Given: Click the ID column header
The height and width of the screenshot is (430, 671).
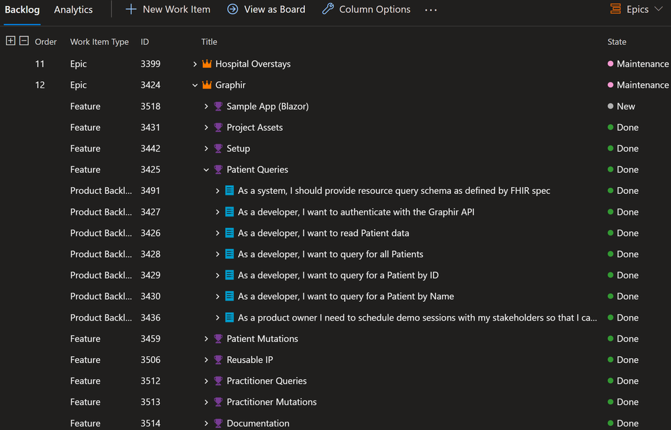Looking at the screenshot, I should click(144, 42).
